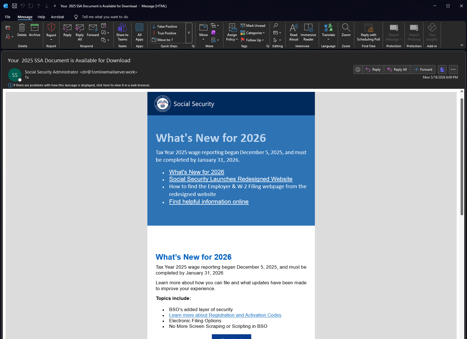Click the Find search icon in Editing
Viewport: 467px width, 339px height.
point(276,26)
